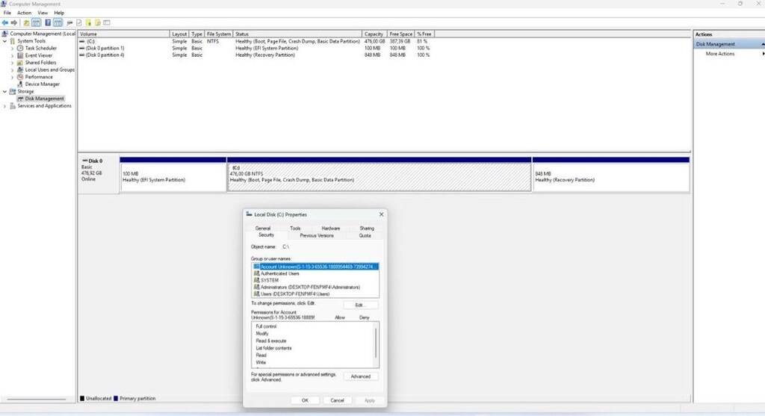Open the File menu
This screenshot has width=765, height=416.
tap(7, 13)
